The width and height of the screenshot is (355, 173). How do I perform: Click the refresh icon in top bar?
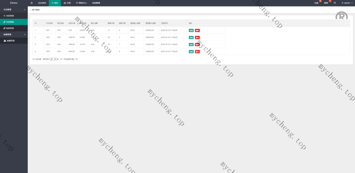(335, 3)
